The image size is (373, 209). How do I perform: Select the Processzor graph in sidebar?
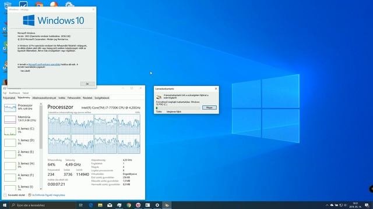coord(10,108)
